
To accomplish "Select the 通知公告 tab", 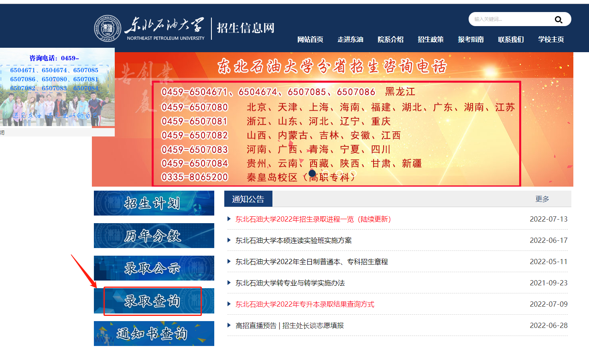I will tap(248, 199).
